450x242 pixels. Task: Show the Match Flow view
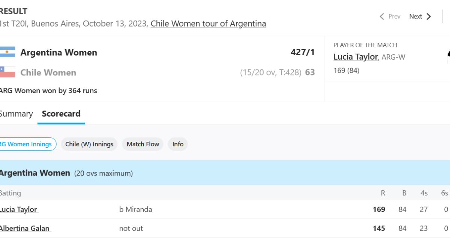pyautogui.click(x=143, y=144)
